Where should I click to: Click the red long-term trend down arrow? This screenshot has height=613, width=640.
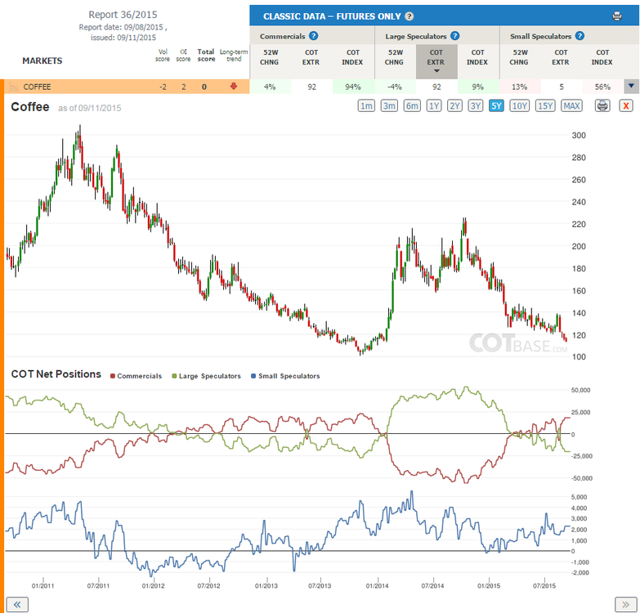click(x=234, y=86)
